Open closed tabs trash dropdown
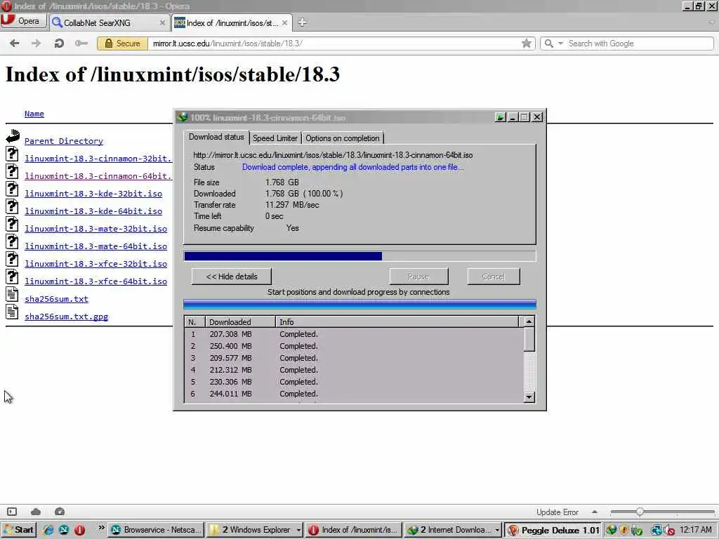This screenshot has width=719, height=539. point(712,22)
